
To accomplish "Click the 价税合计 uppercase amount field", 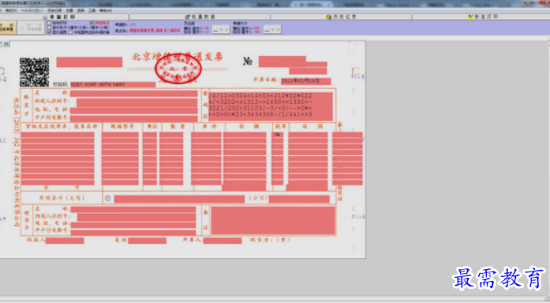I will tap(179, 199).
